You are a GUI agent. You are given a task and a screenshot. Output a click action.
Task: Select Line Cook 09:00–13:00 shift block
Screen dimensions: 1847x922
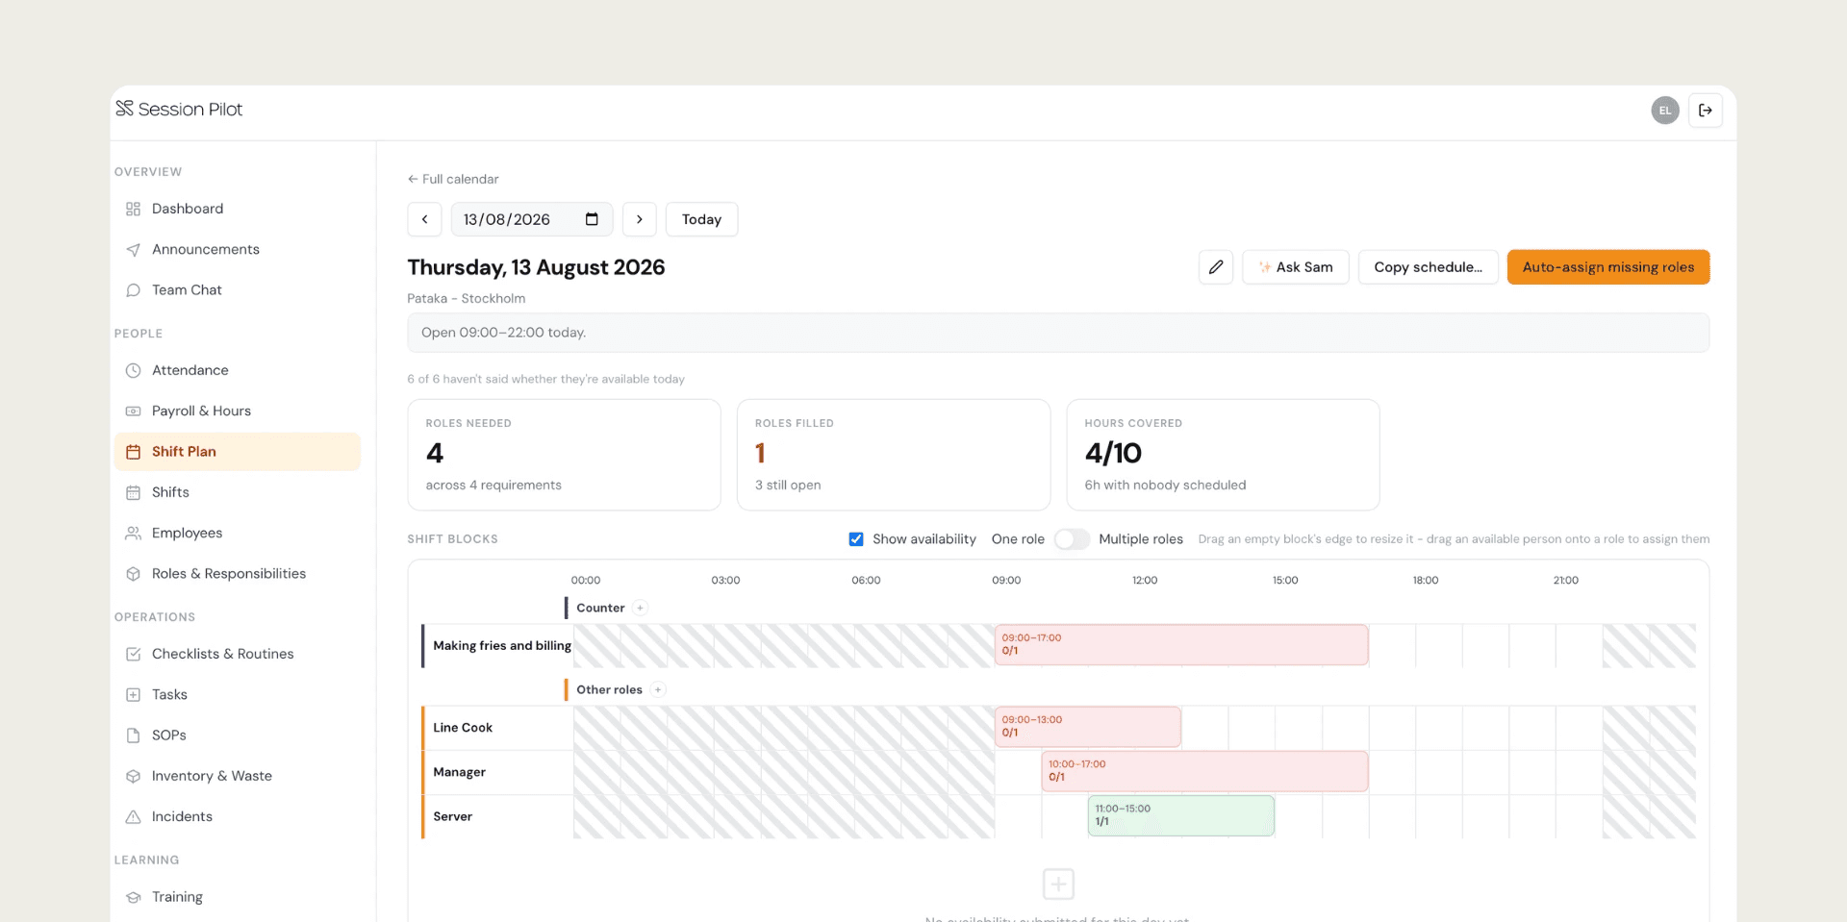(x=1088, y=727)
